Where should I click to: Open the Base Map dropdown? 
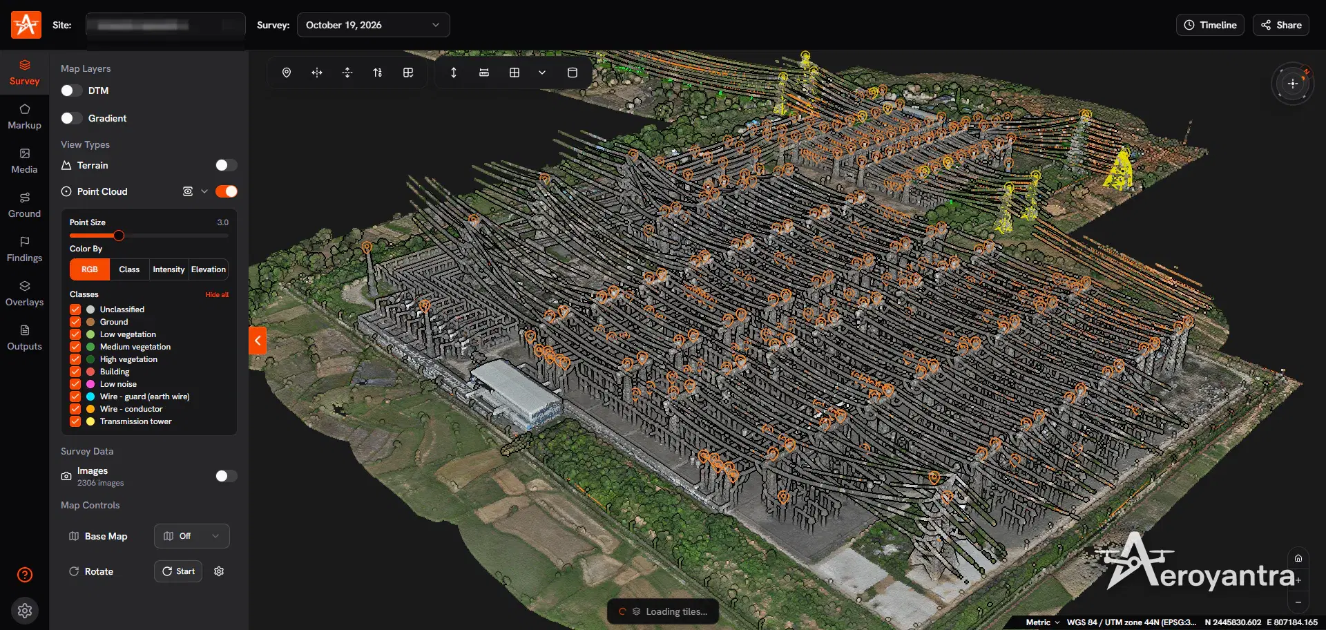(192, 536)
